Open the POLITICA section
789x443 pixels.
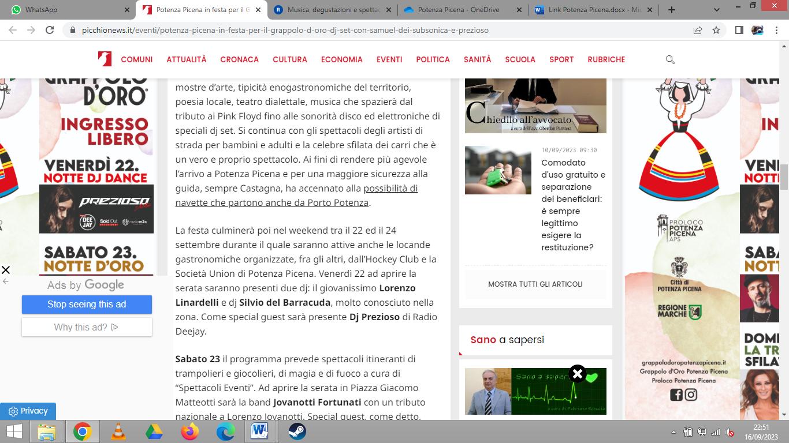[x=433, y=59]
